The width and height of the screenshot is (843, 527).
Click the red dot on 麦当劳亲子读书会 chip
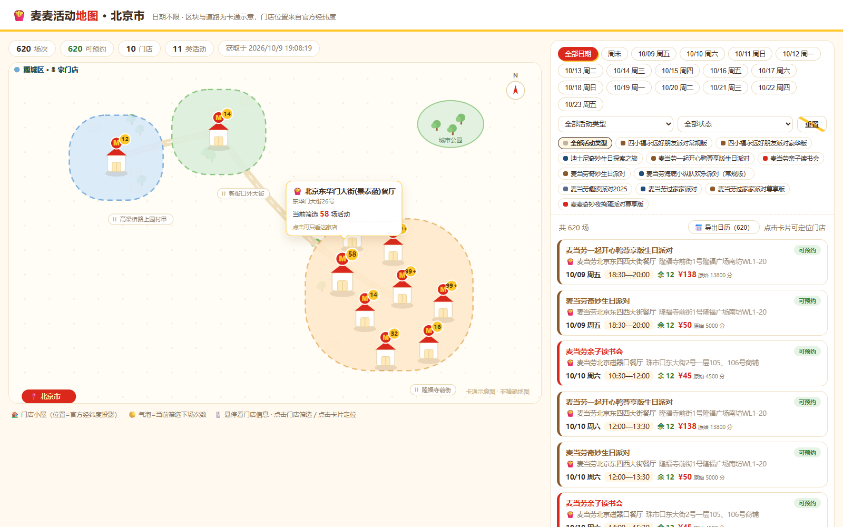(x=765, y=158)
